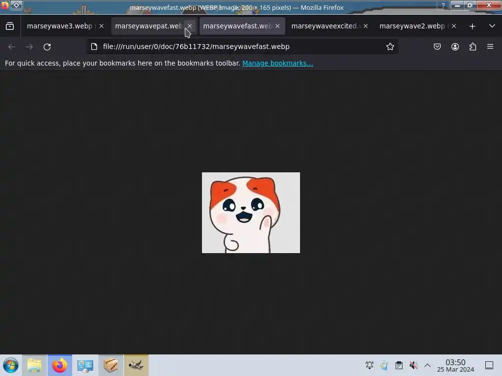Click the window help question mark button
This screenshot has height=376, width=502.
click(x=443, y=5)
